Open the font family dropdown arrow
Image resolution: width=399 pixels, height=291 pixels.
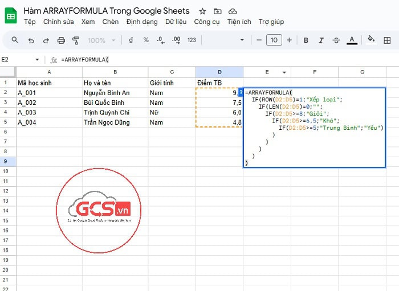click(x=242, y=40)
